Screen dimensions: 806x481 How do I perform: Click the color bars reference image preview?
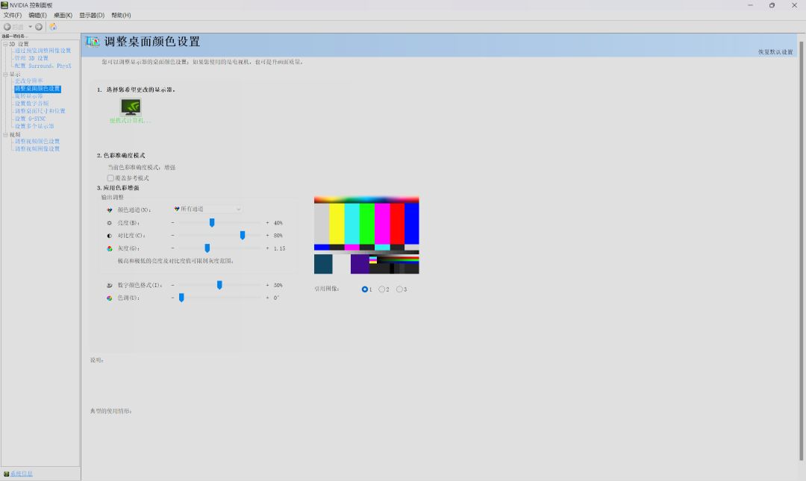(x=366, y=236)
